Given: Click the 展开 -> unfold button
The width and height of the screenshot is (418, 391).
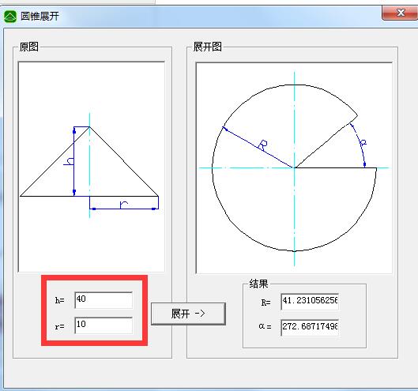Looking at the screenshot, I should pos(188,314).
